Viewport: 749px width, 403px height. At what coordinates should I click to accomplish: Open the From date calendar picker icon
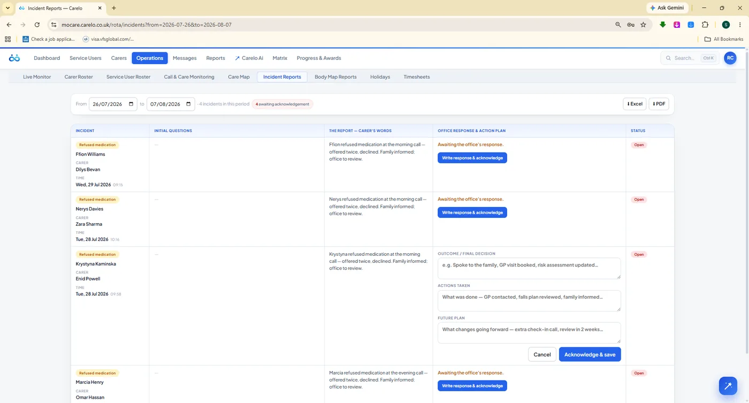(132, 104)
